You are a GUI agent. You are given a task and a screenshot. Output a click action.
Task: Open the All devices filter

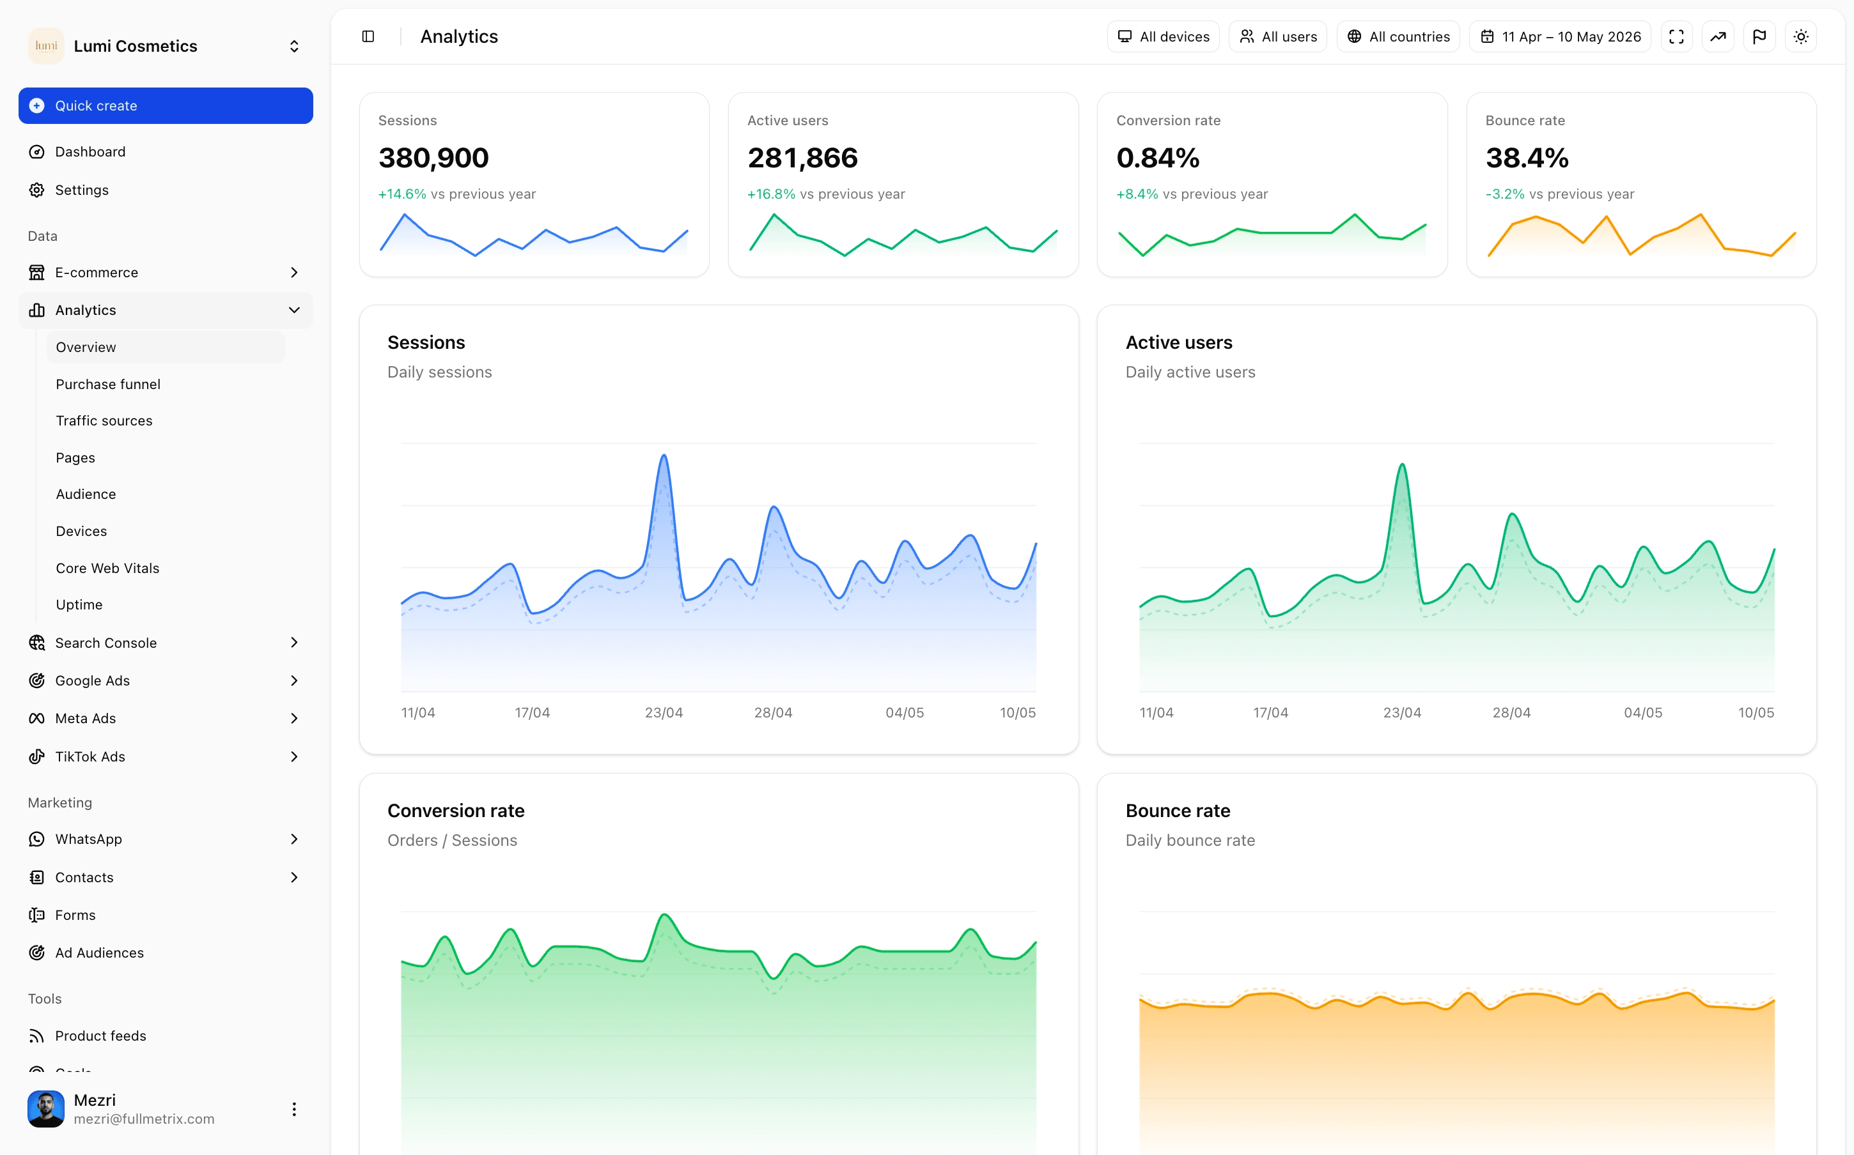pyautogui.click(x=1163, y=36)
